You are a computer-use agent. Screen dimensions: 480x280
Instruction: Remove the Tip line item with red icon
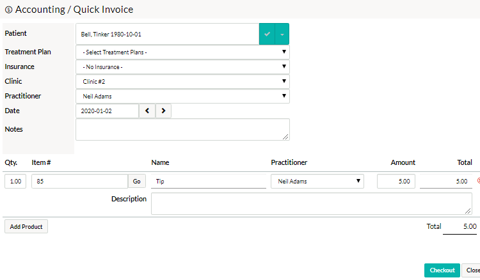coord(479,181)
